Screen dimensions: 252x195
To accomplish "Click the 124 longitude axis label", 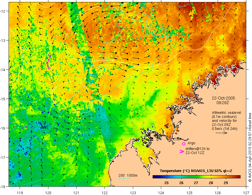I will click(x=161, y=193).
